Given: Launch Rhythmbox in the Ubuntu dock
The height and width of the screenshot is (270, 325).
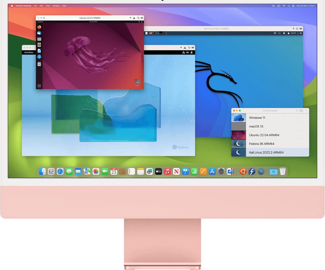Looking at the screenshot, I should point(39,45).
